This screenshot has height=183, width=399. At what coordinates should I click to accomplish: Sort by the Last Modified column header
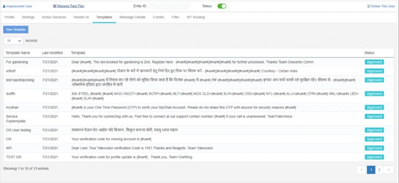coord(52,53)
